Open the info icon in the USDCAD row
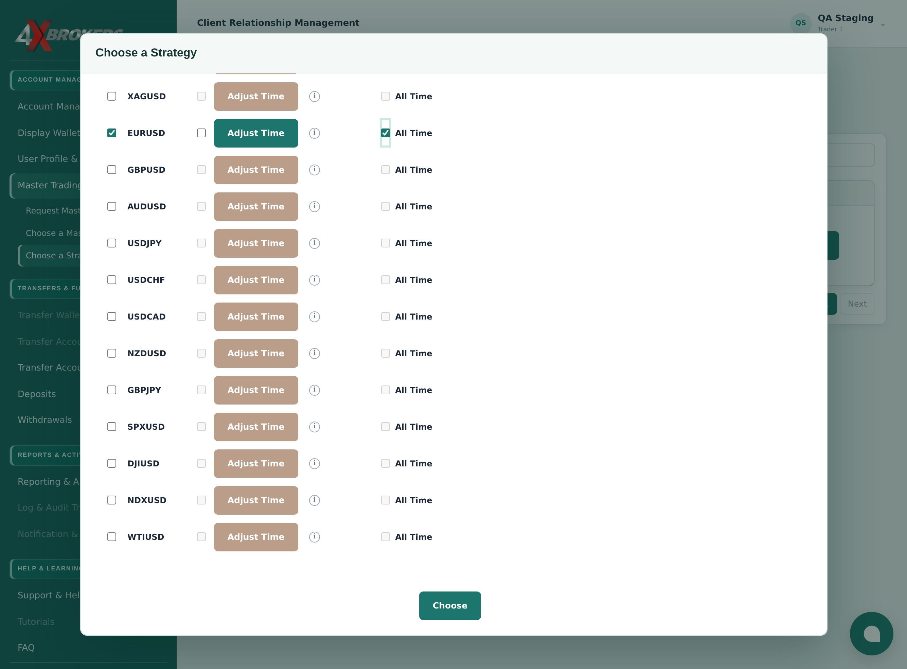This screenshot has height=669, width=907. point(314,317)
